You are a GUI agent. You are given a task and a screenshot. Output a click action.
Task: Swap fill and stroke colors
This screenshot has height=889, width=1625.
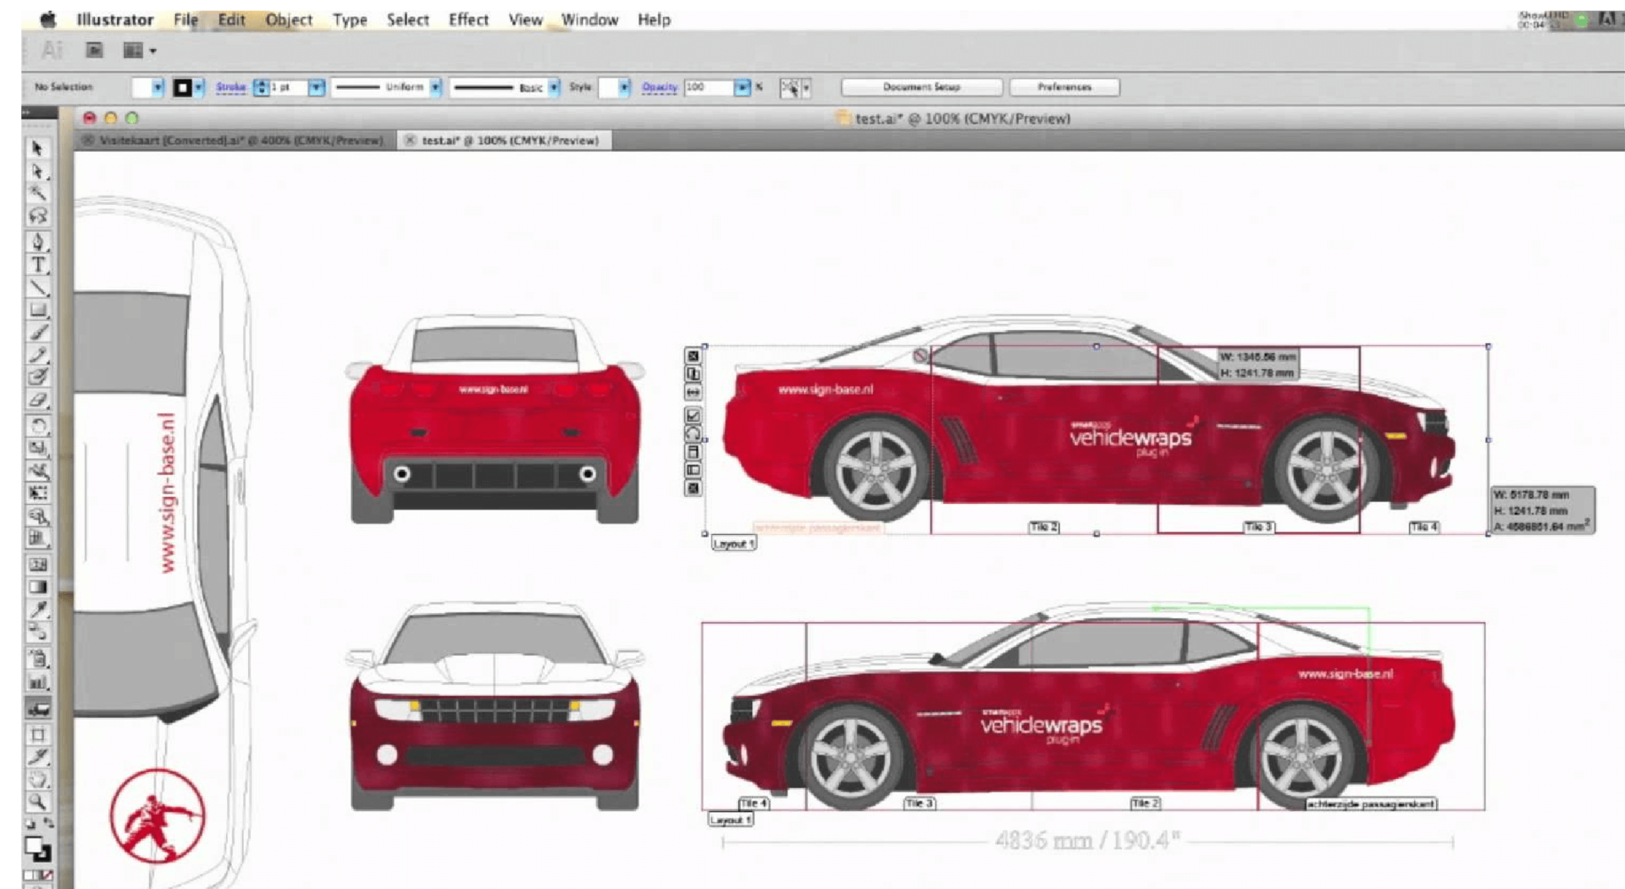point(48,824)
